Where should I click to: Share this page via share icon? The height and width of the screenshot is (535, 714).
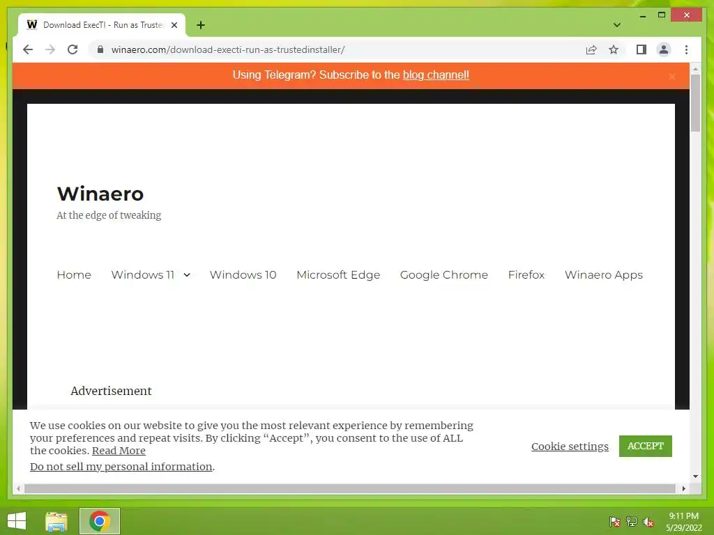pos(591,49)
